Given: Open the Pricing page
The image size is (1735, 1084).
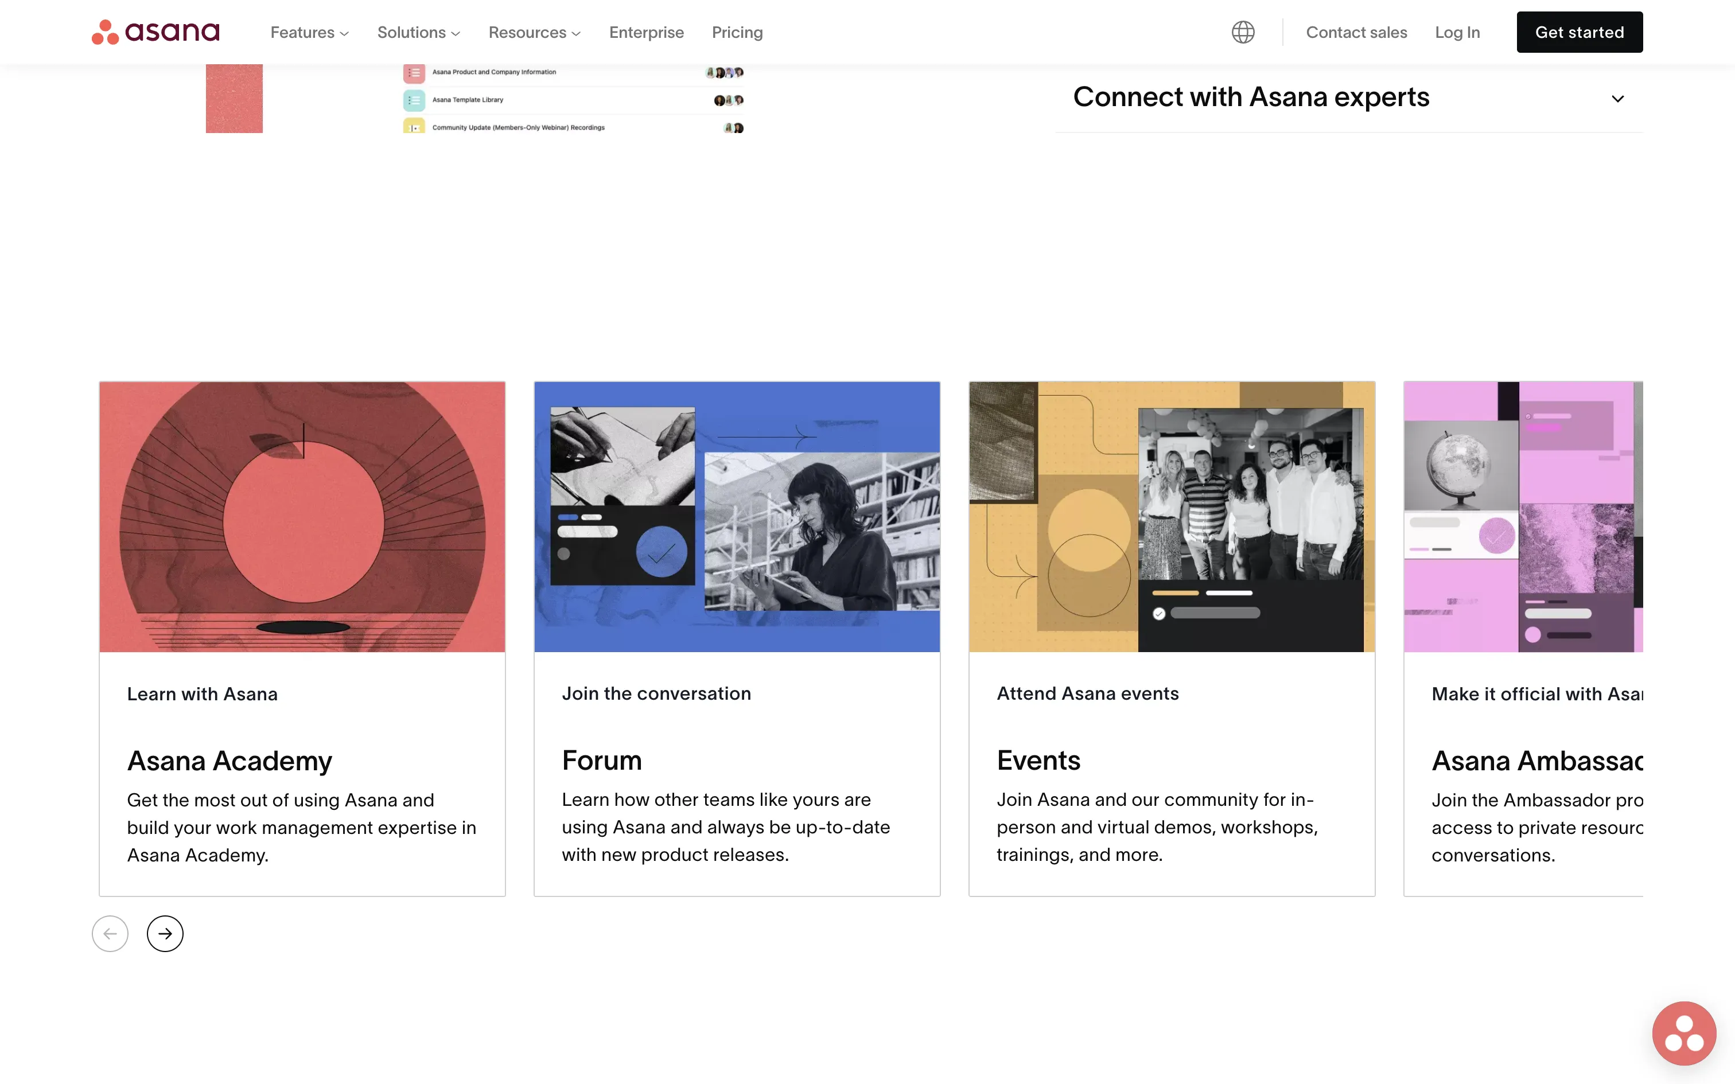Looking at the screenshot, I should (737, 32).
